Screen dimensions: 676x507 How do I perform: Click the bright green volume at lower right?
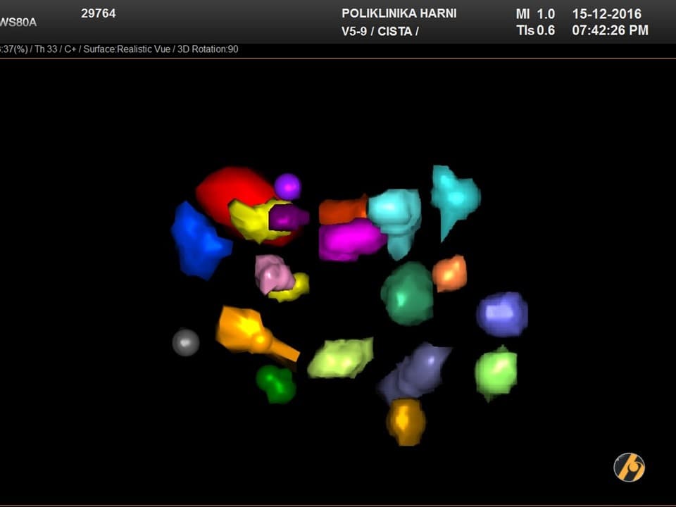496,372
